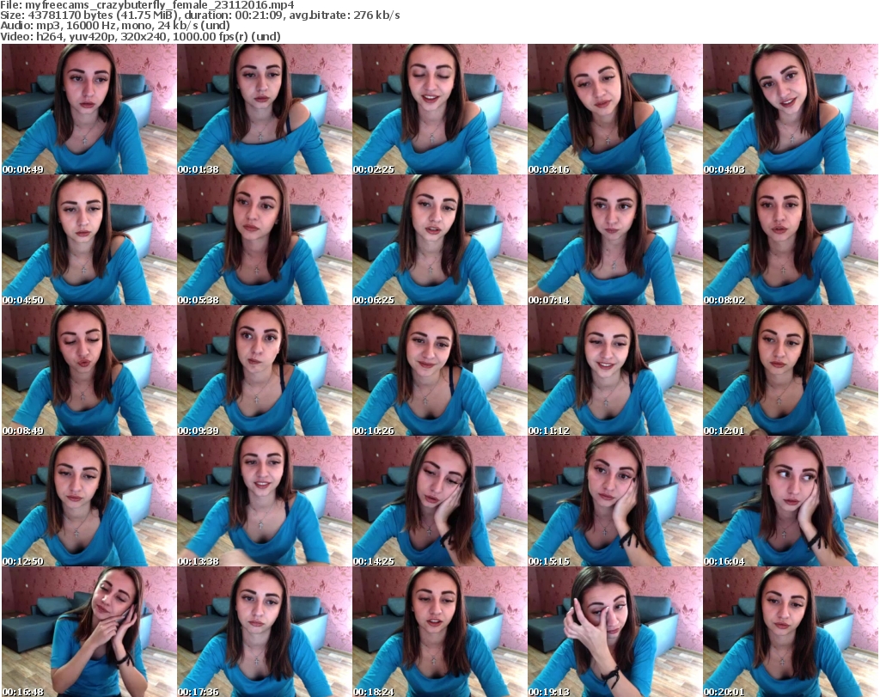
Task: Click the thumbnail timestamped 00:07:14
Action: (614, 240)
